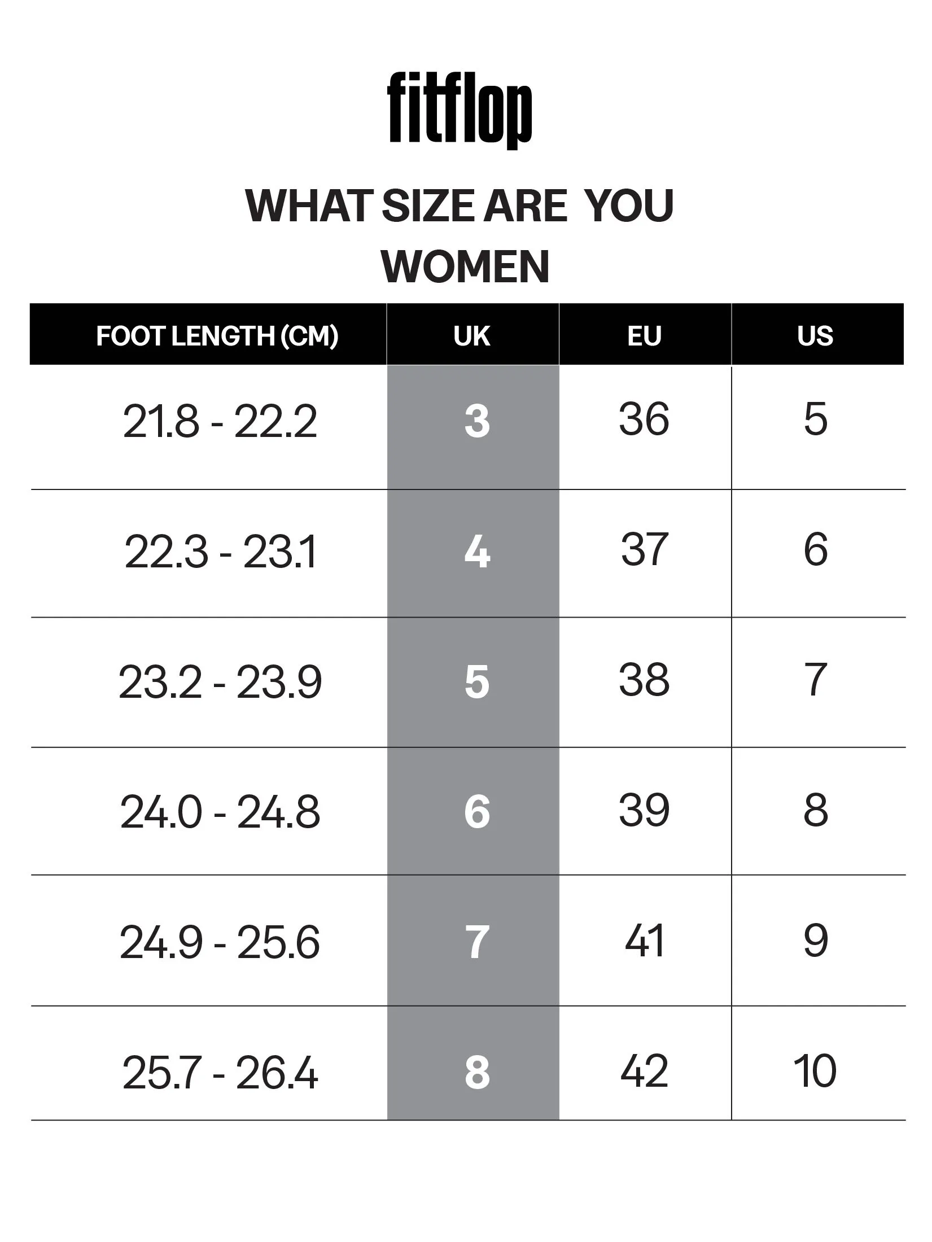
Task: Select the UK column header
Action: (x=472, y=336)
